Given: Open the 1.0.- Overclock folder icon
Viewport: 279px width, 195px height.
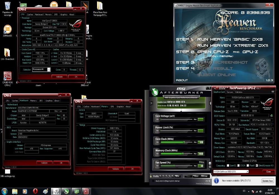Looking at the screenshot, I should [7, 54].
